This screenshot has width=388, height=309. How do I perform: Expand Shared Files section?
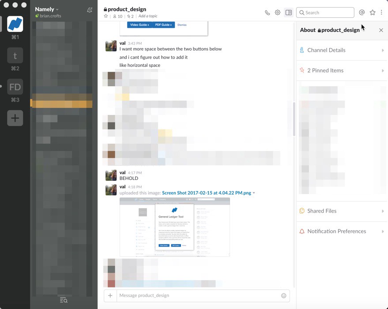tap(342, 211)
